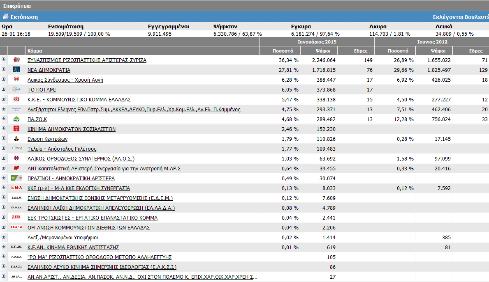The width and height of the screenshot is (489, 282).
Task: Click the ΣΥΡΙΖΑ party logo icon
Action: pos(16,60)
